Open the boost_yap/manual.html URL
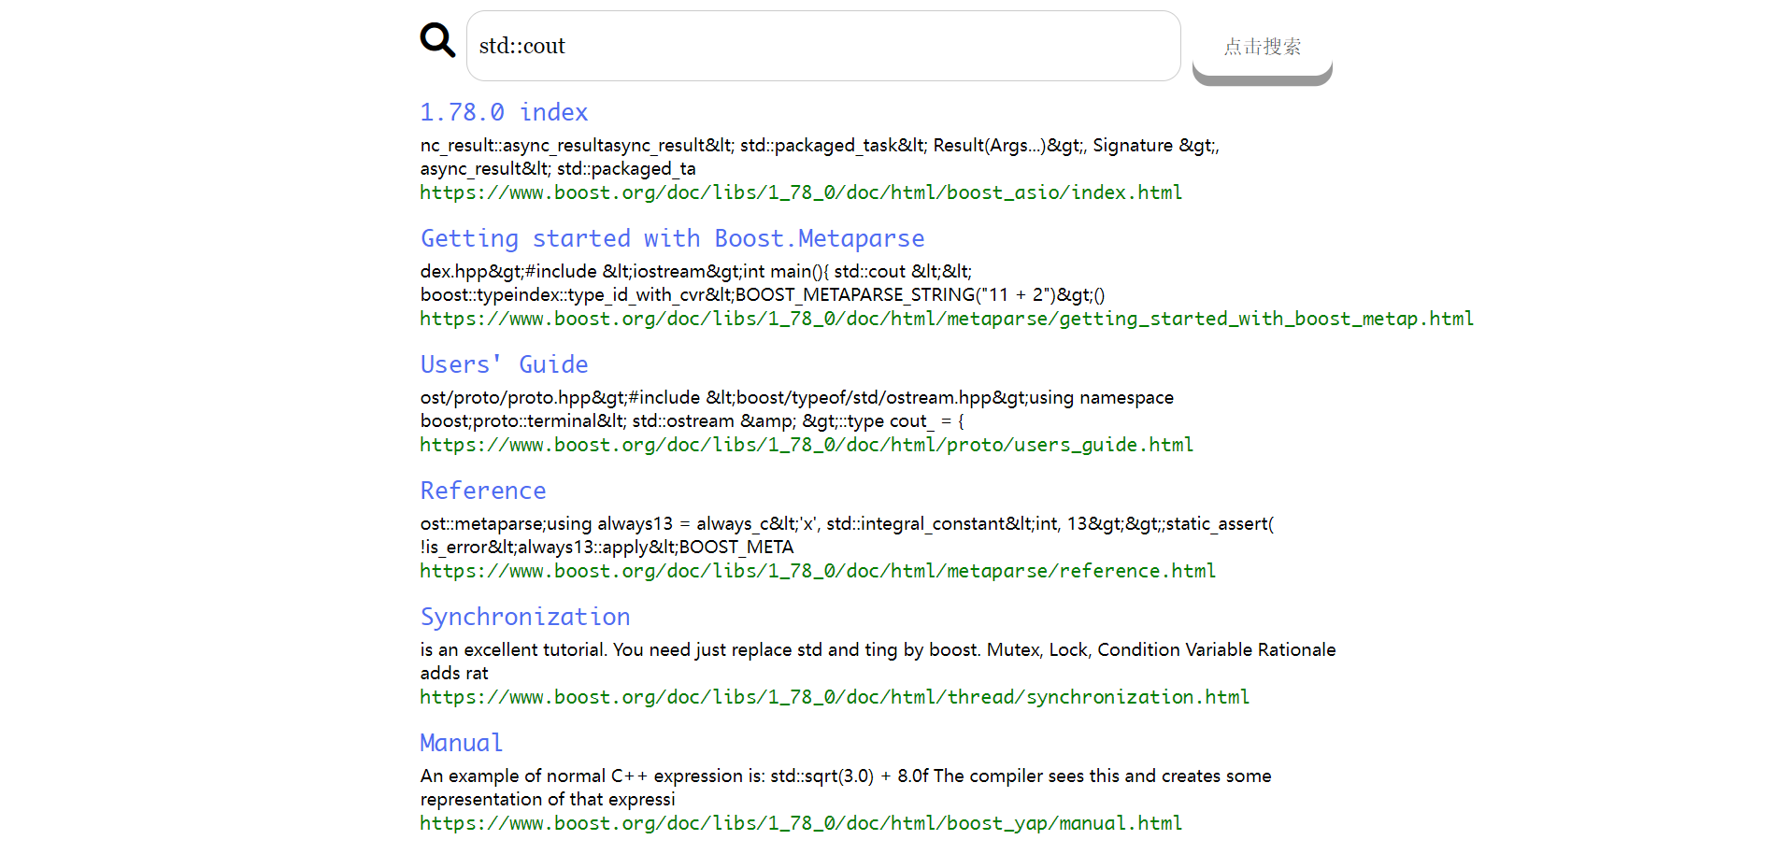The width and height of the screenshot is (1771, 854). [x=801, y=823]
